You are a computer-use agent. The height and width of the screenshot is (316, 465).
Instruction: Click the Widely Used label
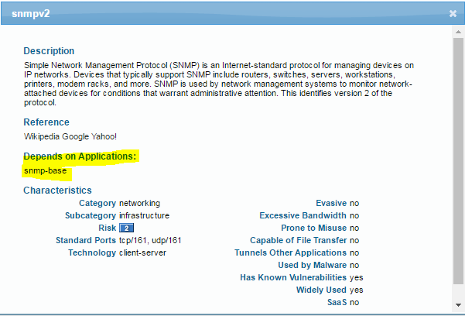coord(321,290)
